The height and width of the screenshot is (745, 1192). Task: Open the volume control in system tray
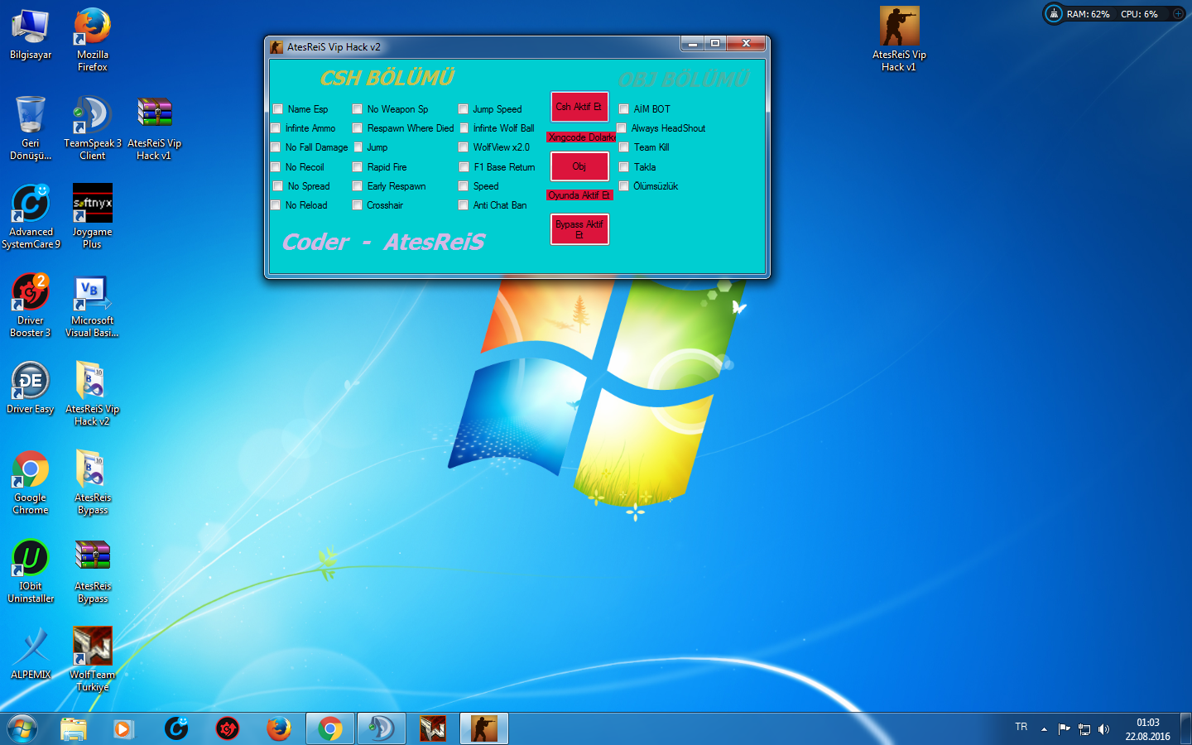[x=1103, y=729]
